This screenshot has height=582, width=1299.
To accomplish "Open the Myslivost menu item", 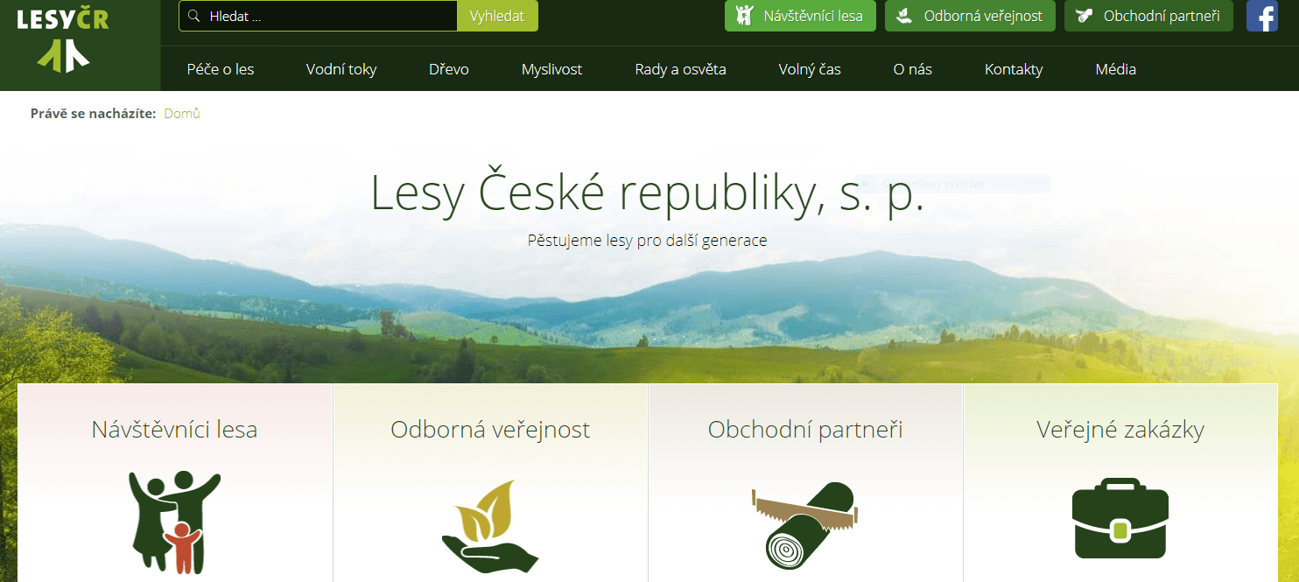I will (x=551, y=69).
